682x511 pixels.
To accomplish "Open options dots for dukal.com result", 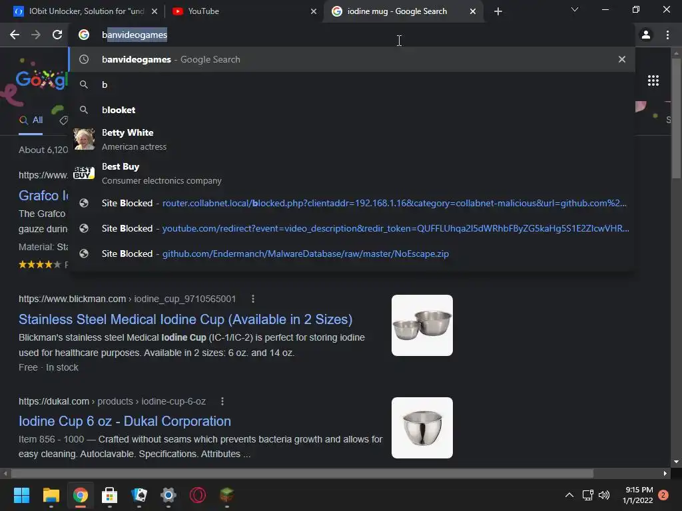I will tap(222, 401).
